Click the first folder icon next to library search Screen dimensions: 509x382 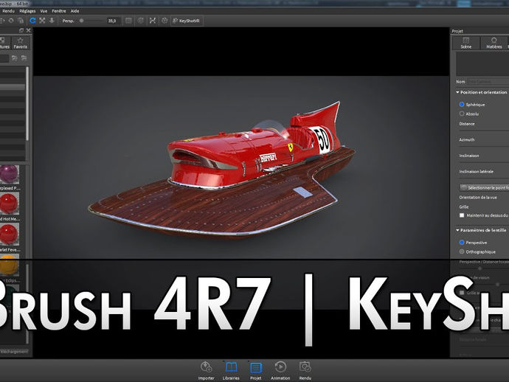click(15, 58)
